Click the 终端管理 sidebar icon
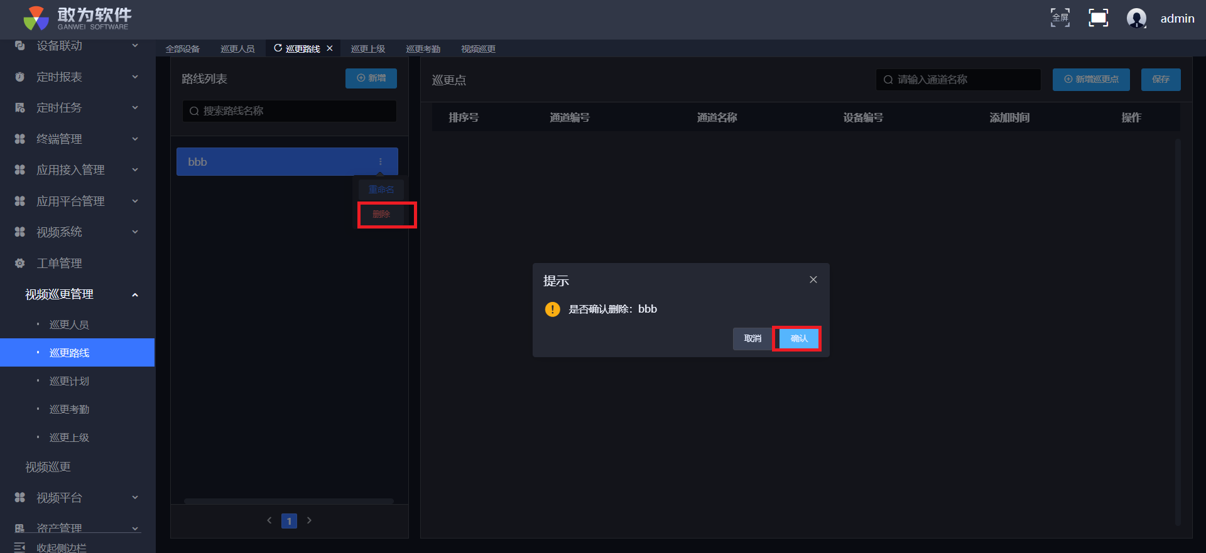This screenshot has height=553, width=1206. click(x=20, y=139)
